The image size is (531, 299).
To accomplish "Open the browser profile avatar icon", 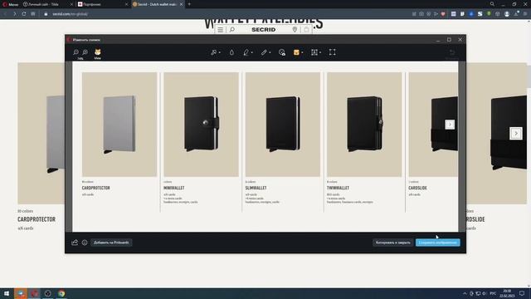I will tap(507, 14).
